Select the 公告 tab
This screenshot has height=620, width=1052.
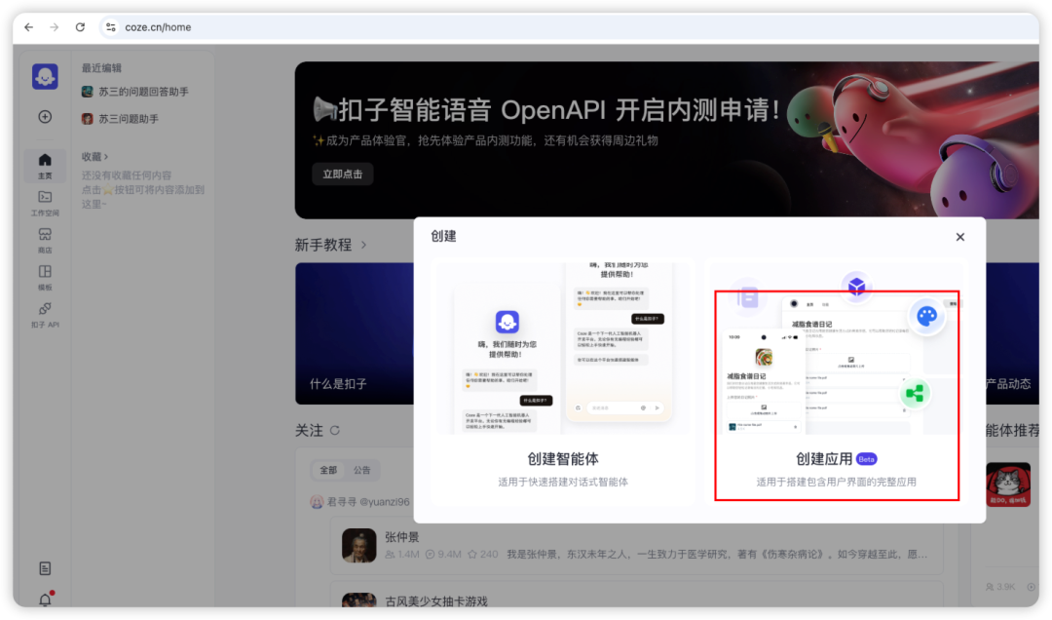(x=362, y=470)
